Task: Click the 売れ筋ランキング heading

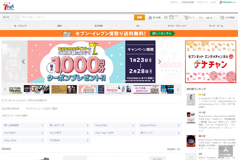Action: [196, 89]
